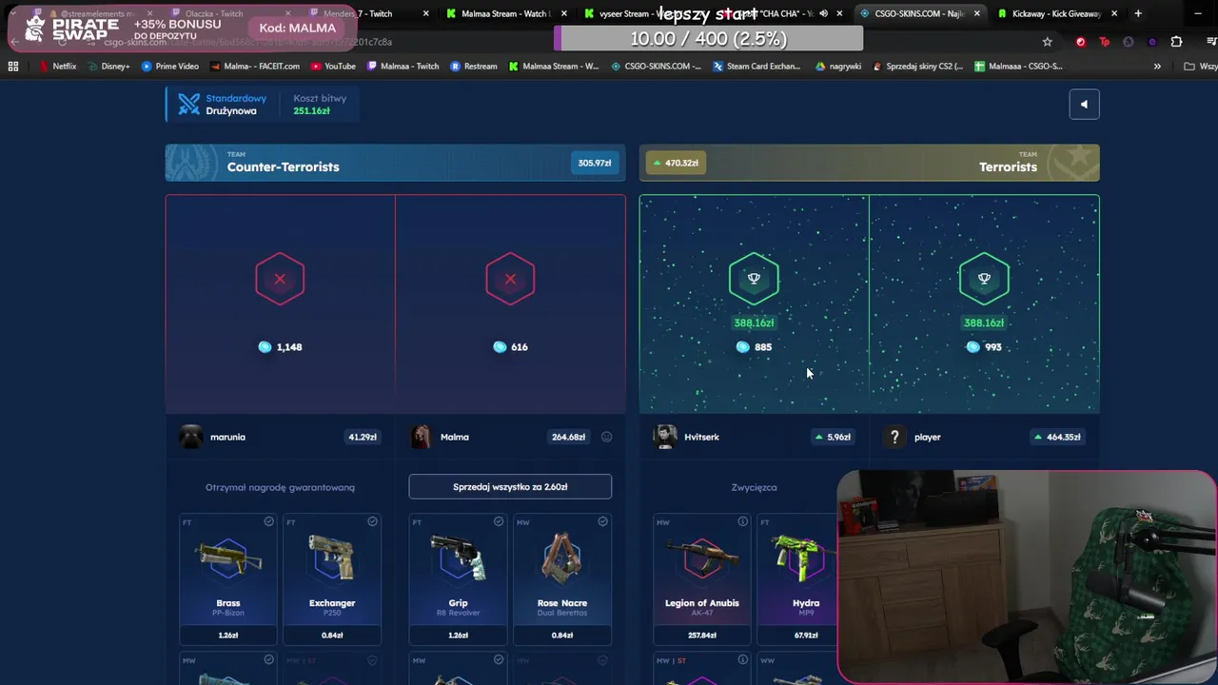Mute the CHA CHA tab audio icon
Viewport: 1218px width, 685px height.
click(x=823, y=13)
